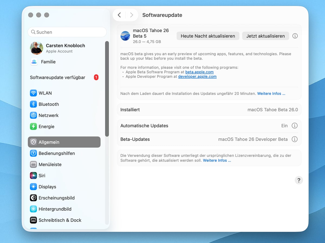The width and height of the screenshot is (325, 243).
Task: Open Schreibtisch & Dock settings
Action: click(x=60, y=220)
